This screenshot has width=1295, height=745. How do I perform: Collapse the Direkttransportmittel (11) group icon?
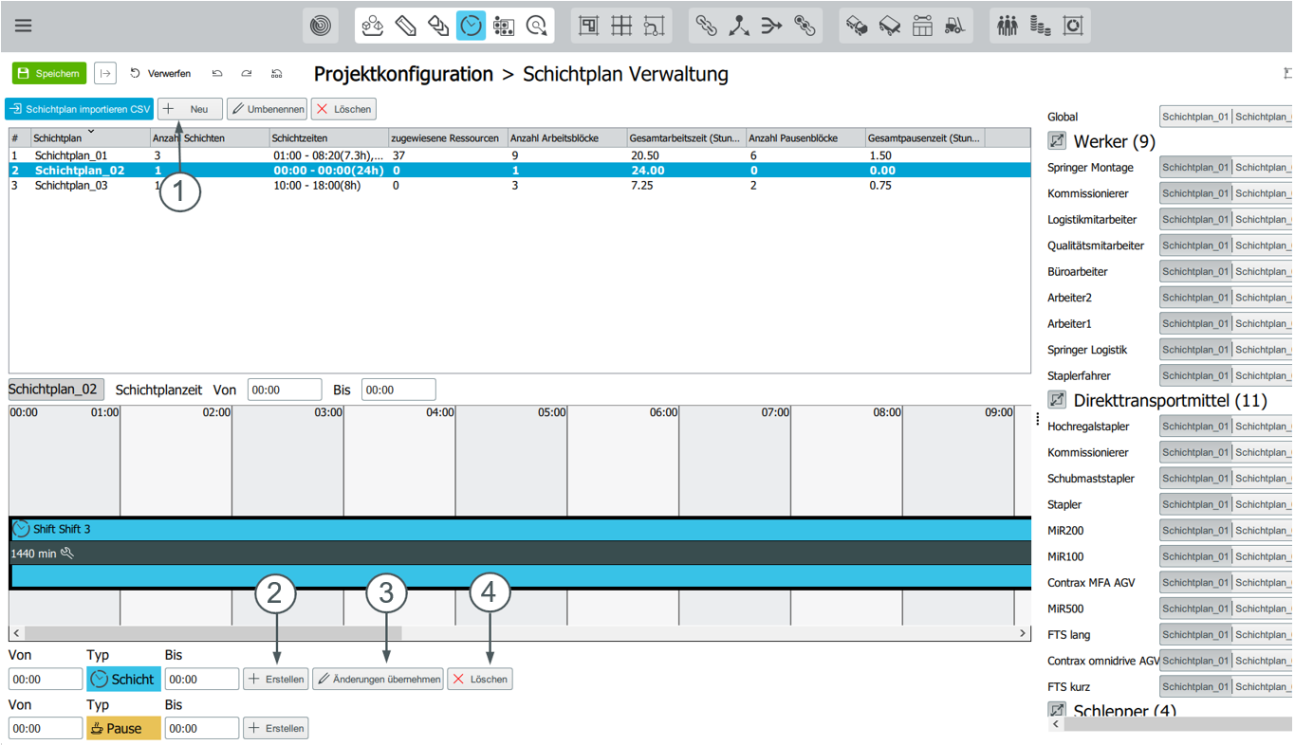pyautogui.click(x=1057, y=400)
